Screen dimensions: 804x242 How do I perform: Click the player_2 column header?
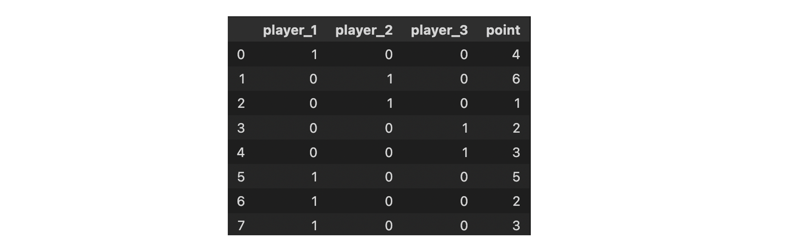point(364,30)
